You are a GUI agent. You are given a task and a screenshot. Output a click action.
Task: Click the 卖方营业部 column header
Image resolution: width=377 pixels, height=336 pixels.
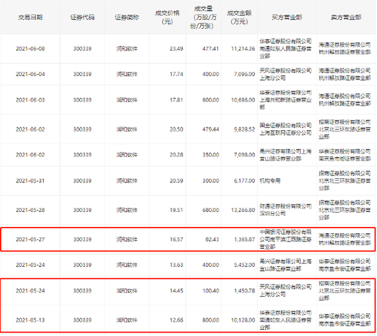tap(346, 17)
